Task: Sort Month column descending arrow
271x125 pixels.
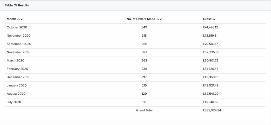Action: (x=22, y=19)
